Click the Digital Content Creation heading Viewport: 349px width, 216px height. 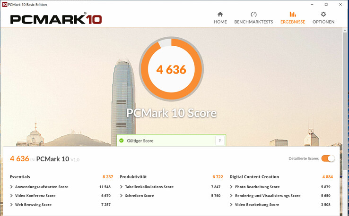coord(254,177)
